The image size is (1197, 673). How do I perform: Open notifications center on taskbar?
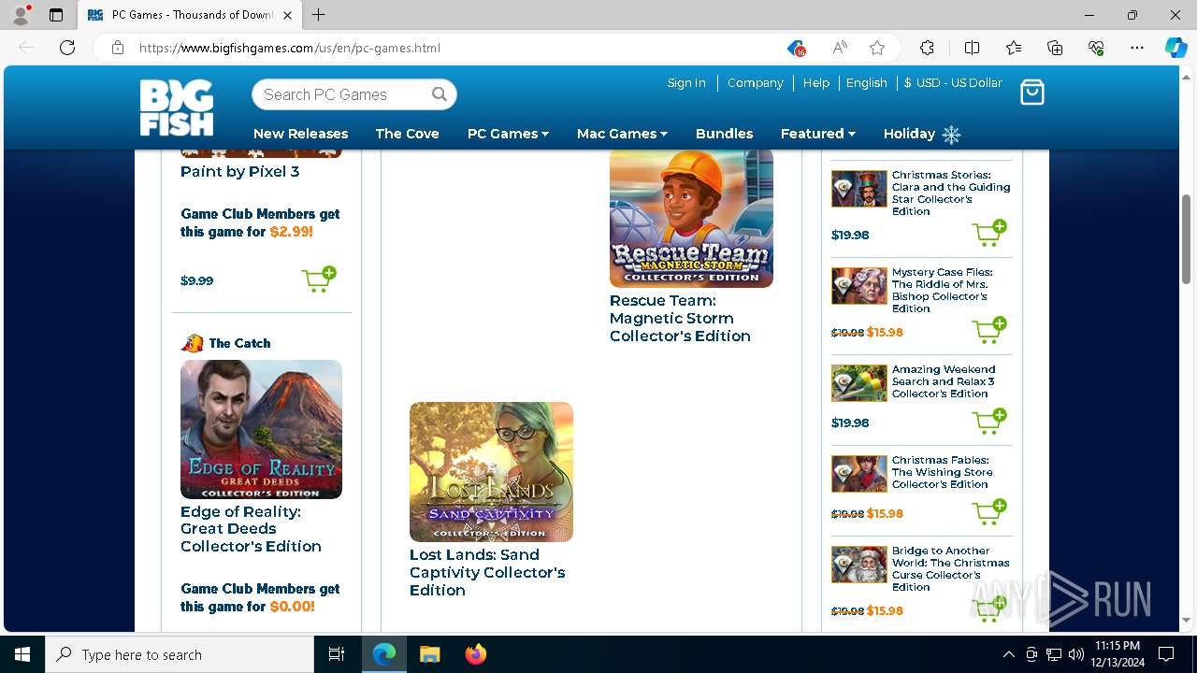point(1166,654)
